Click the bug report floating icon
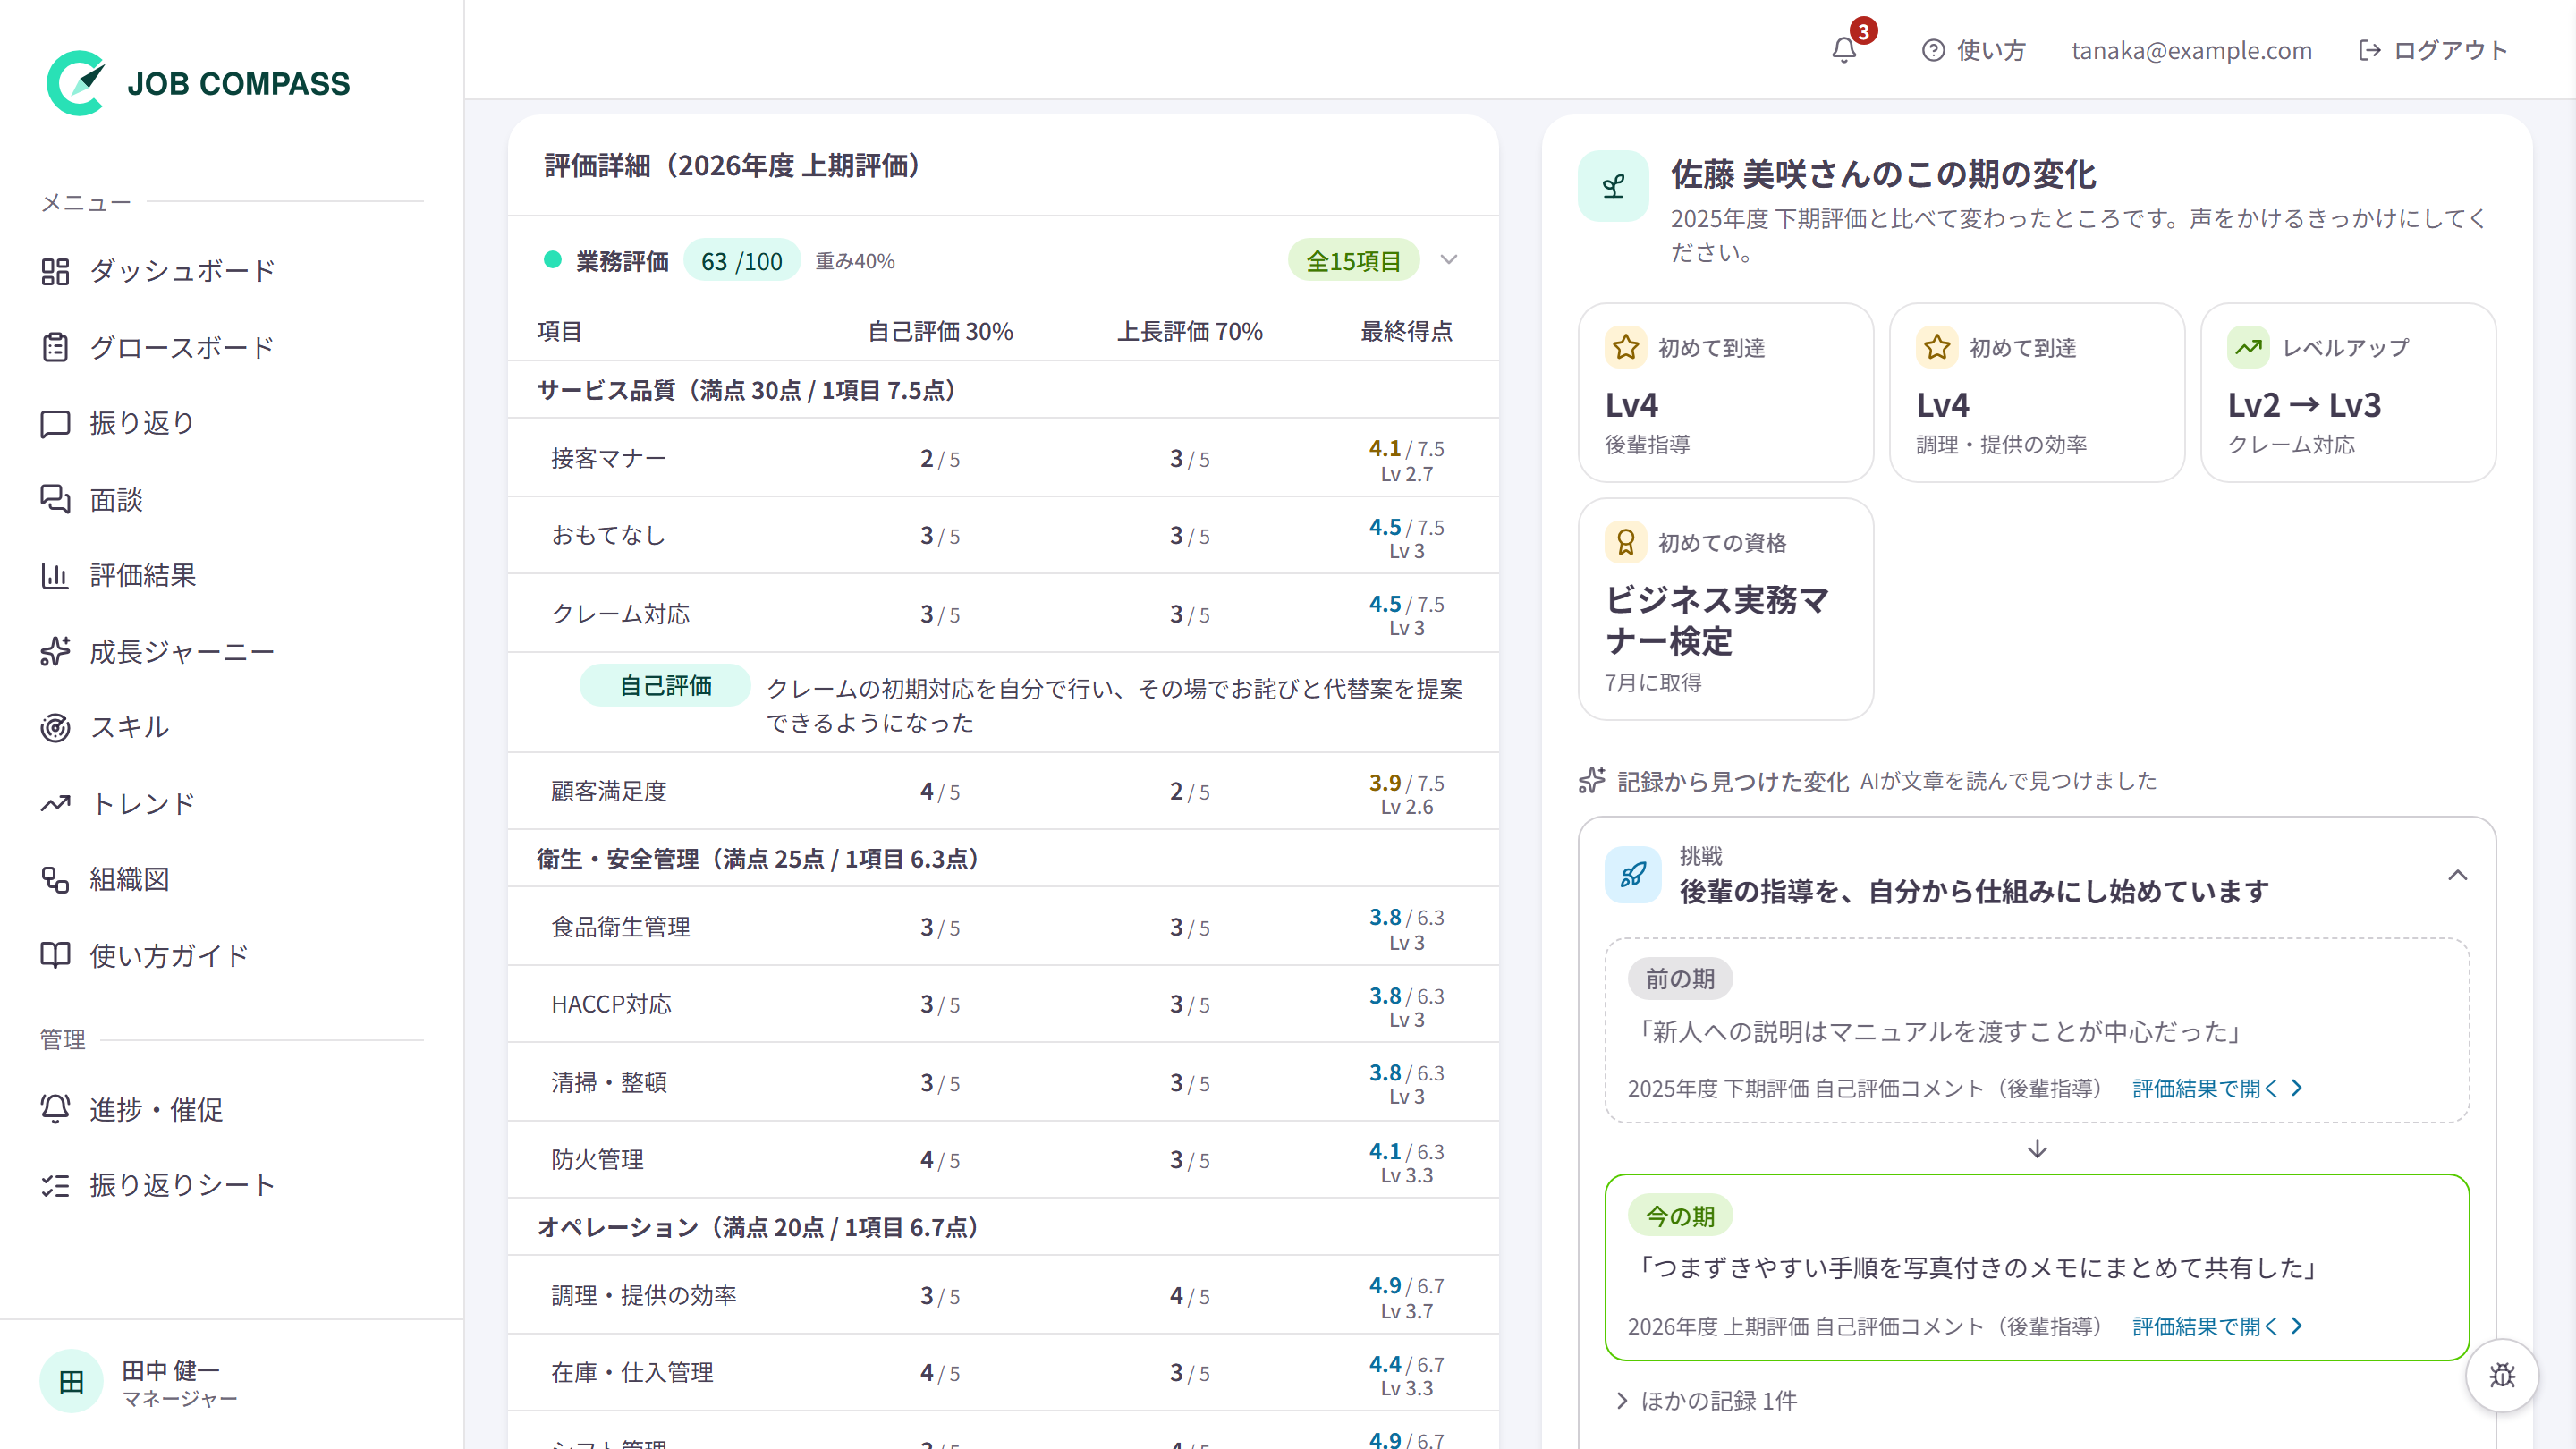This screenshot has width=2576, height=1449. [2502, 1375]
